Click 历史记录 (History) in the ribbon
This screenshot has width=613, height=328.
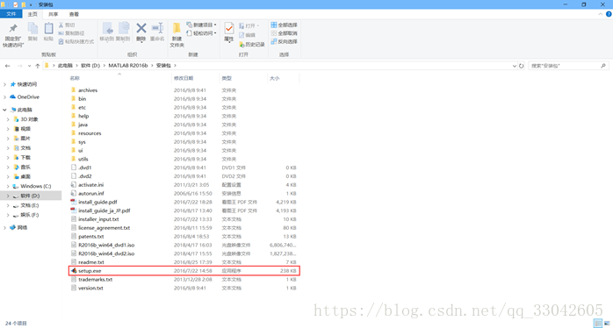(x=252, y=45)
